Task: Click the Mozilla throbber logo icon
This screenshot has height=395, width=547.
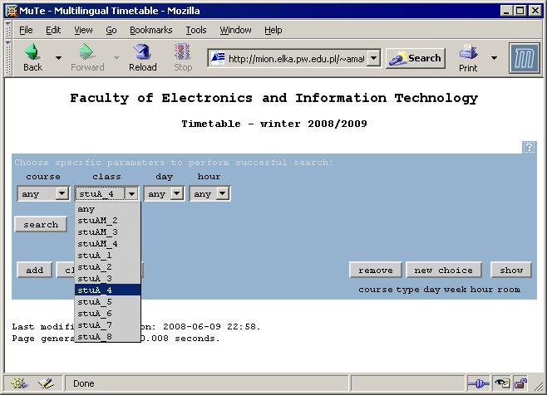Action: (x=525, y=58)
